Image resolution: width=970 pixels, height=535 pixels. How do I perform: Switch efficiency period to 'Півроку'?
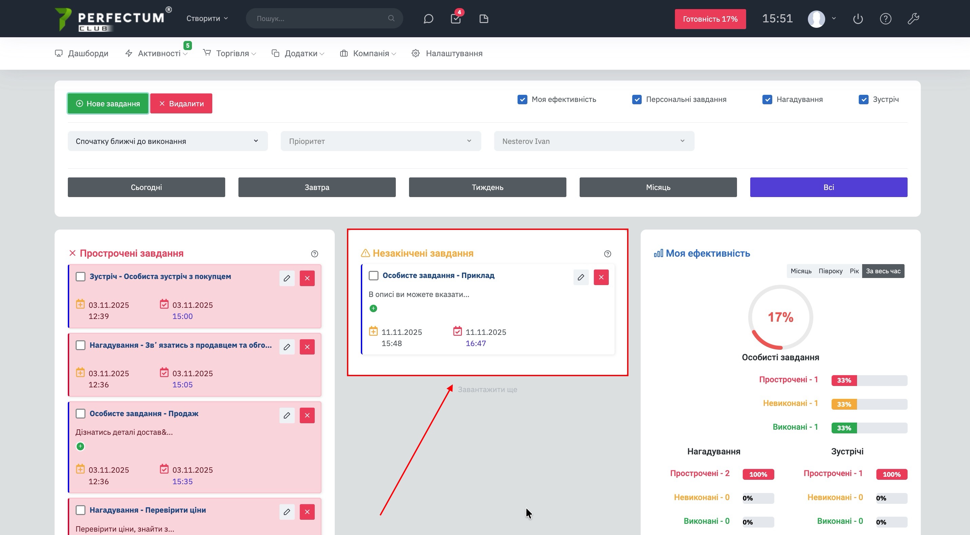pos(830,271)
